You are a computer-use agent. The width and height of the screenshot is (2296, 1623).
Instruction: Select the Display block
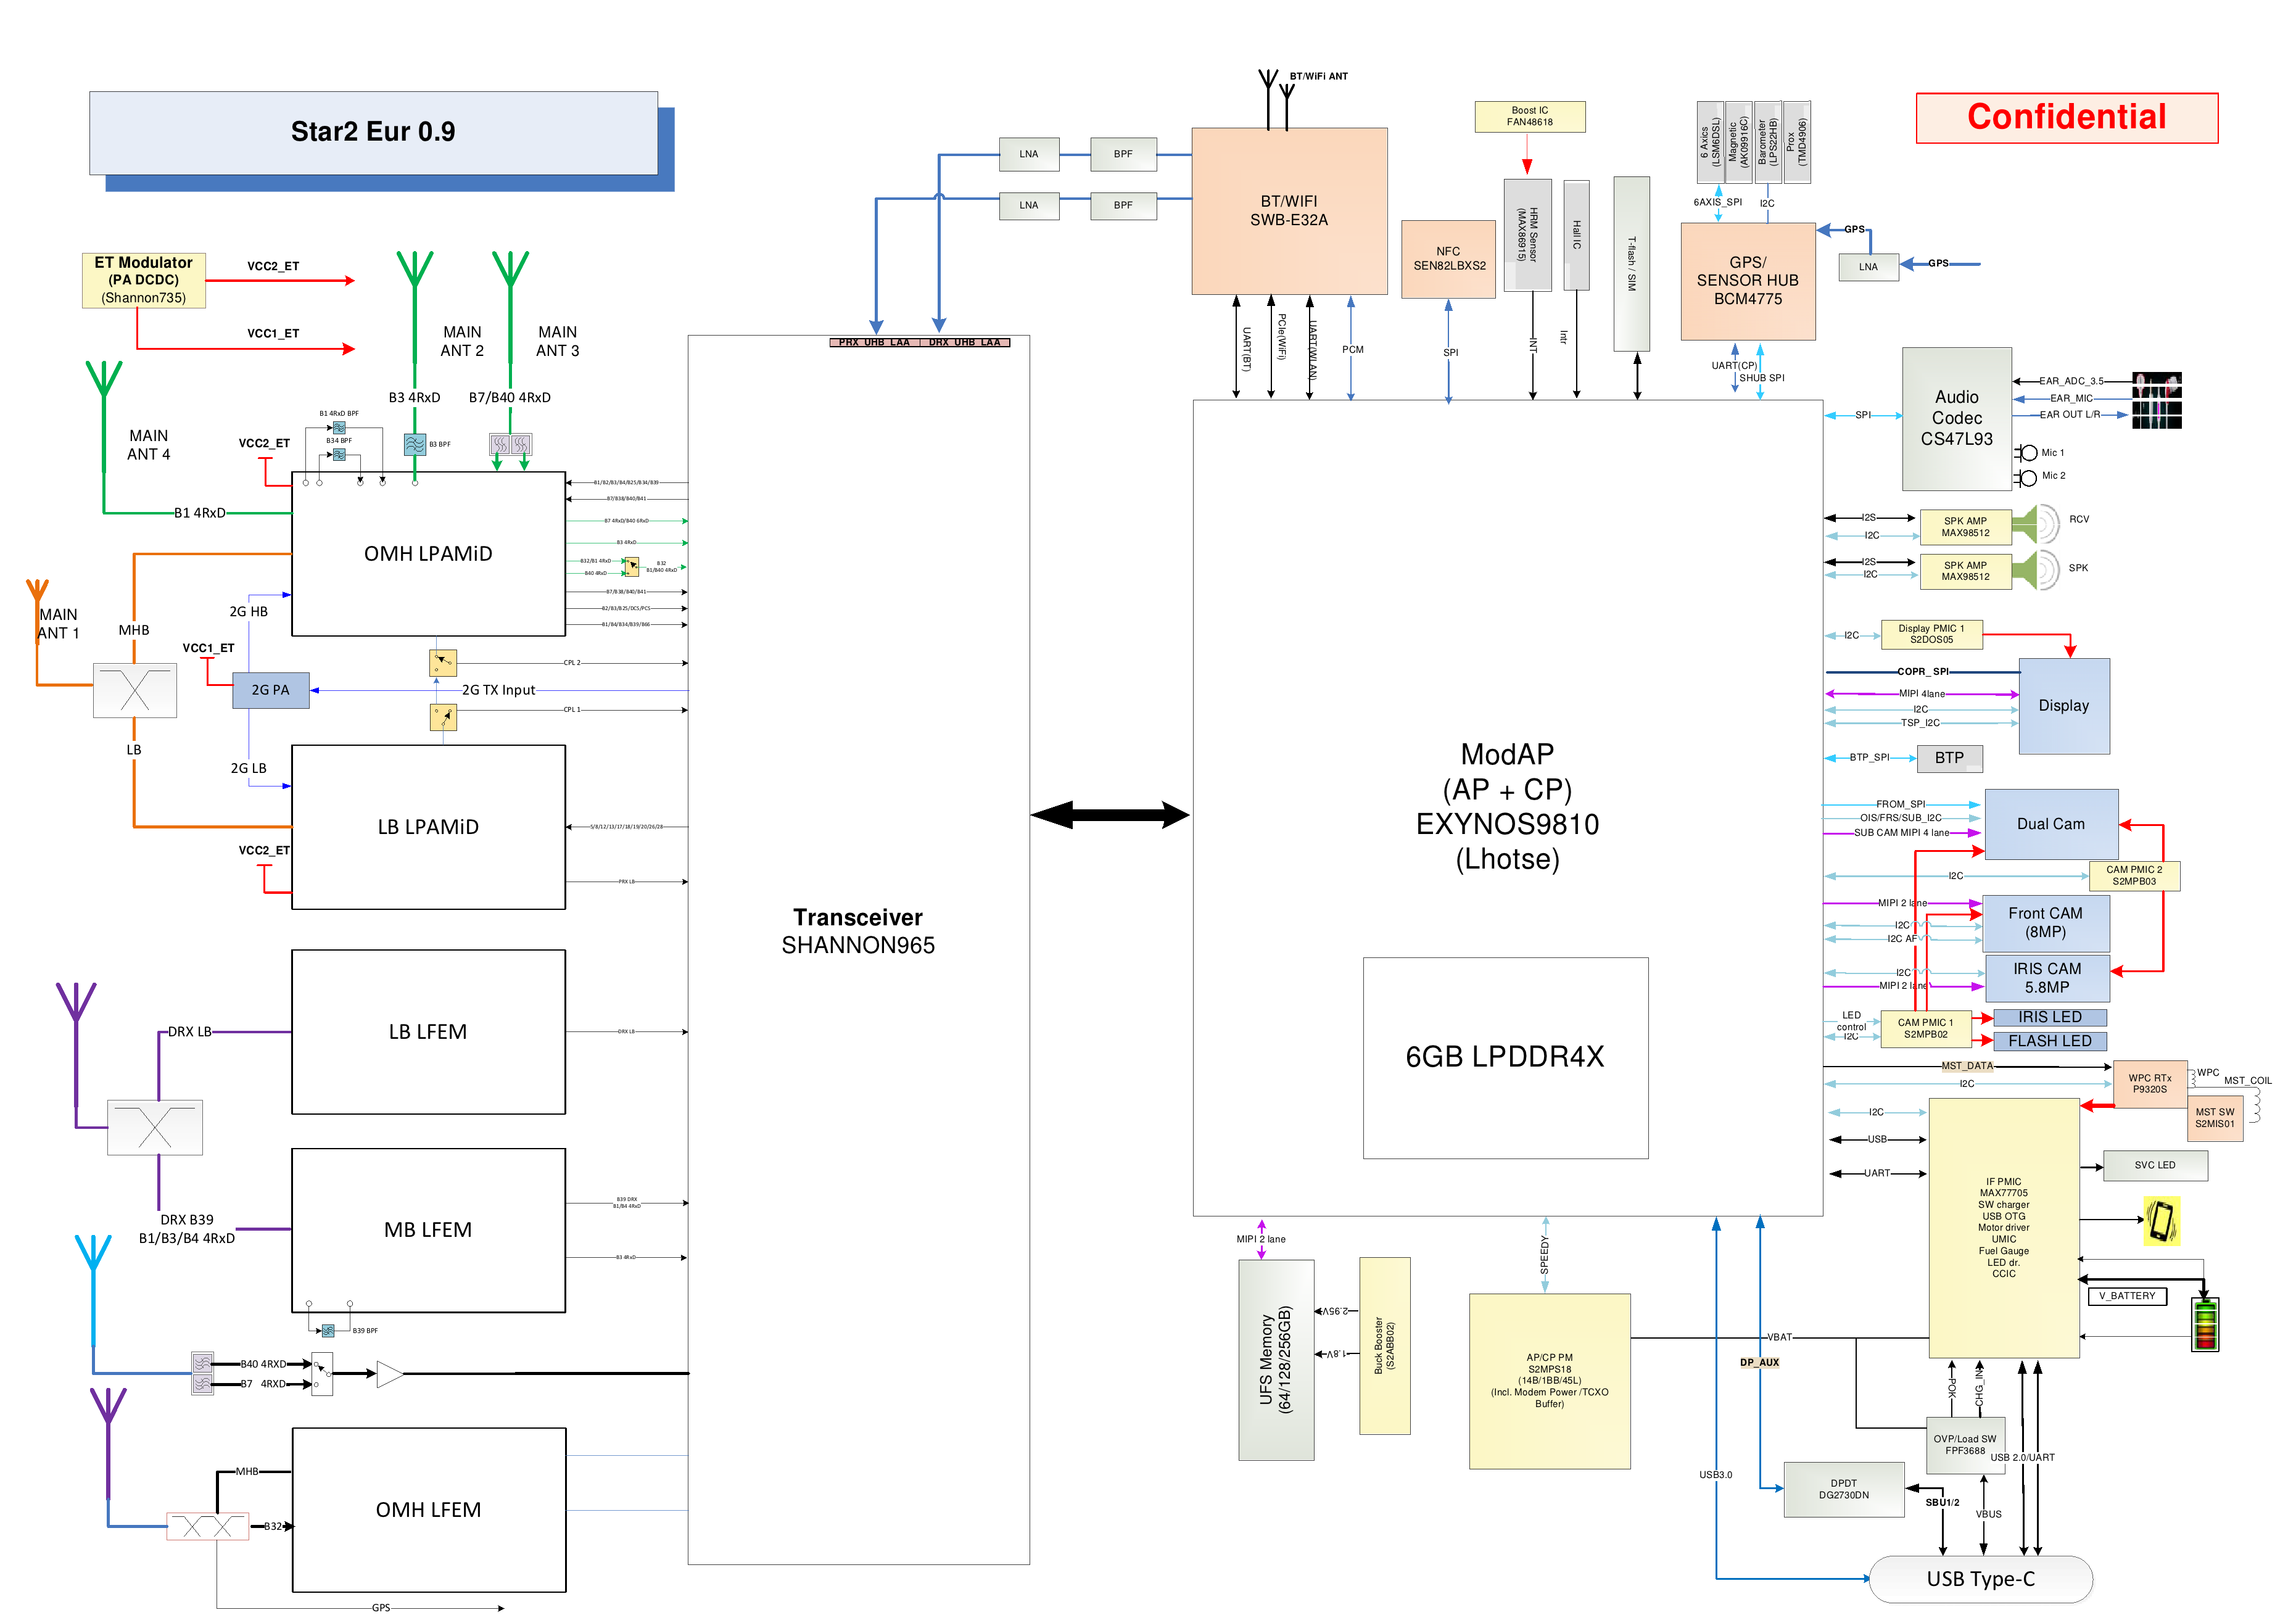click(2065, 706)
